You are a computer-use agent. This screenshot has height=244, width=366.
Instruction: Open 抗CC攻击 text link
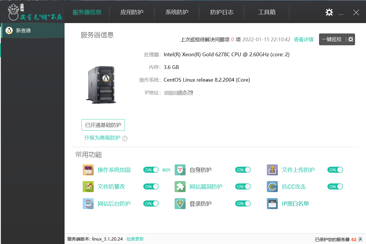pos(294,187)
